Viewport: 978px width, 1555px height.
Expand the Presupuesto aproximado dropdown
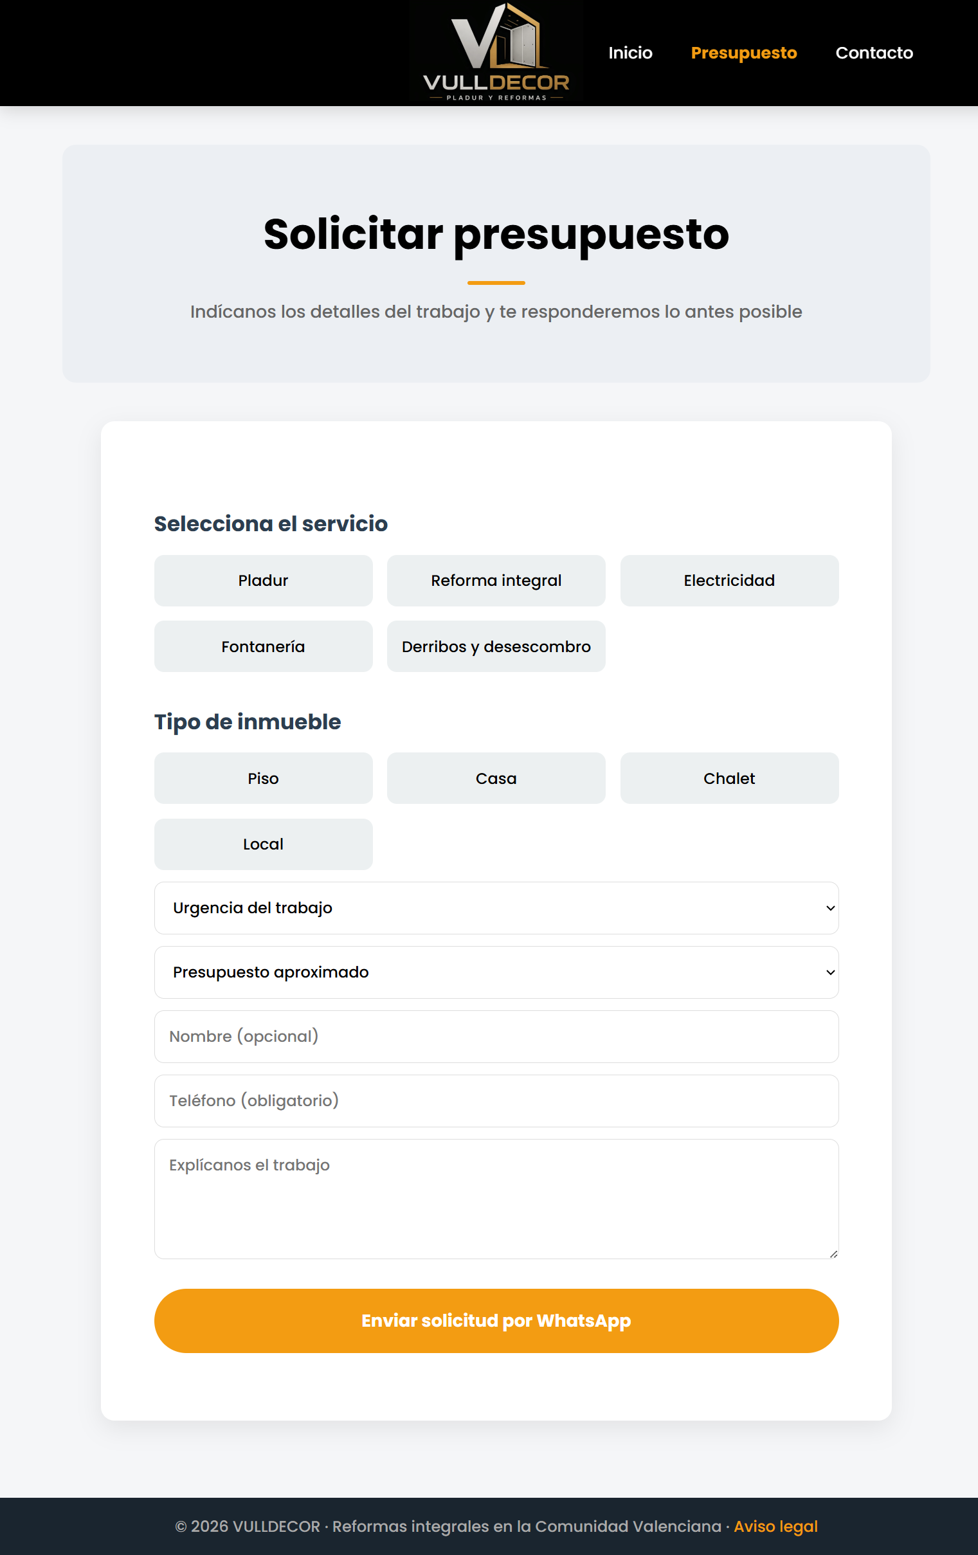[x=496, y=972]
